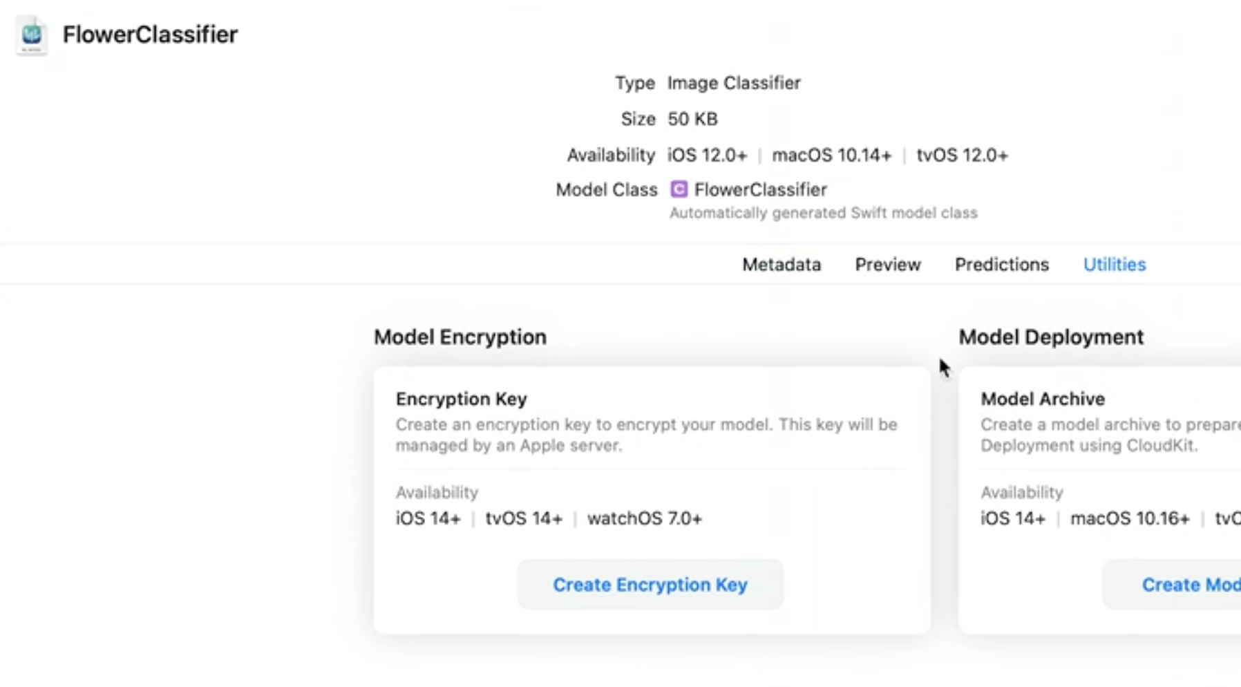Click the Automatically generated Swift model class caption
The width and height of the screenshot is (1241, 687).
pyautogui.click(x=823, y=213)
